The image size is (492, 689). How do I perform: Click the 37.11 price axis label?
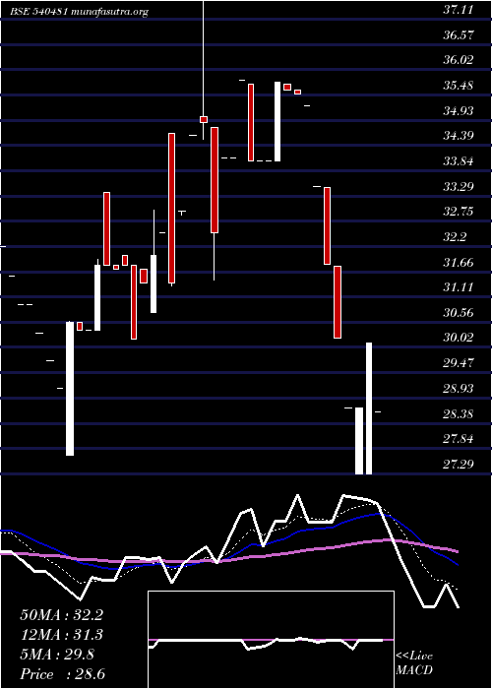459,10
